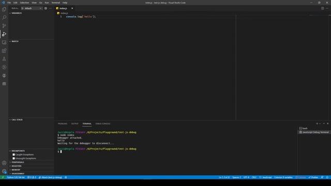The height and width of the screenshot is (186, 331).
Task: Open editor more actions ellipsis
Action: [327, 8]
